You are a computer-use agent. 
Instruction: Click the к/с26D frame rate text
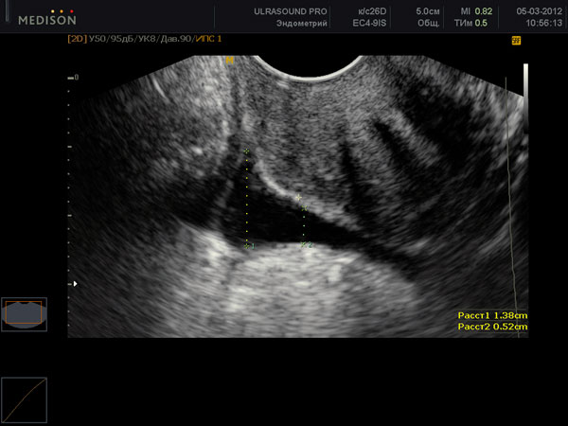click(x=372, y=11)
